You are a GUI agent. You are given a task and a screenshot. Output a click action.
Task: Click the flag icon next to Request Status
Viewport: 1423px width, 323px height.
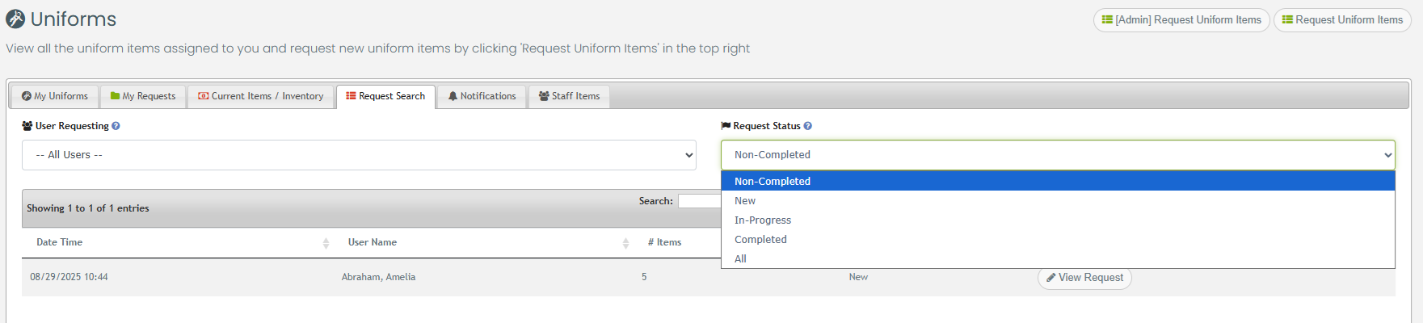click(726, 126)
